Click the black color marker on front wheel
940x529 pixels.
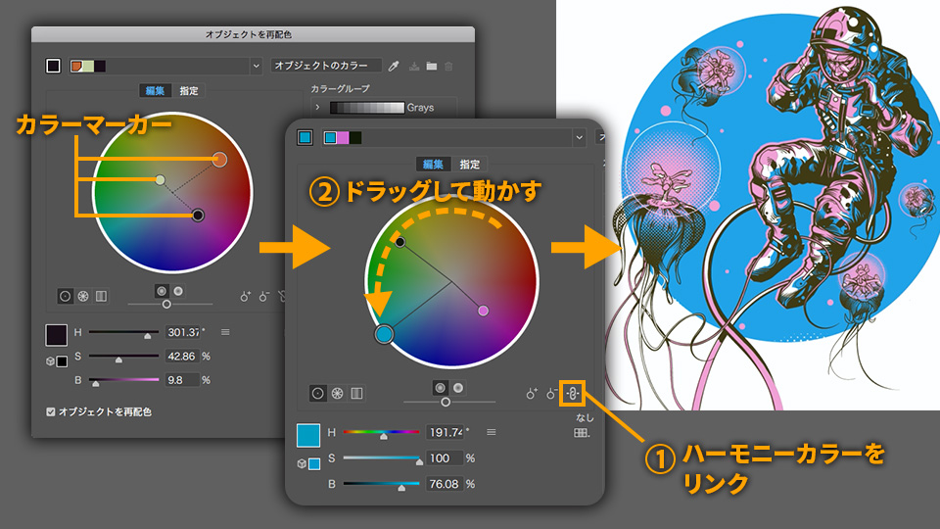click(x=399, y=242)
